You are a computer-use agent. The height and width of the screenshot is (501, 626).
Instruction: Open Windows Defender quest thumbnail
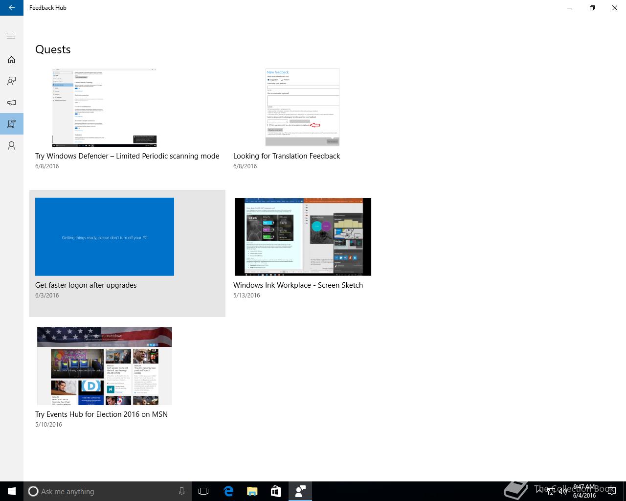105,108
